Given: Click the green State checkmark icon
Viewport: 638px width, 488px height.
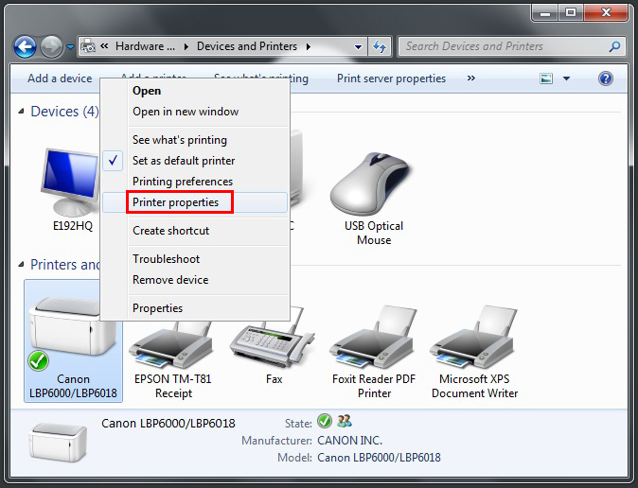Looking at the screenshot, I should [325, 421].
